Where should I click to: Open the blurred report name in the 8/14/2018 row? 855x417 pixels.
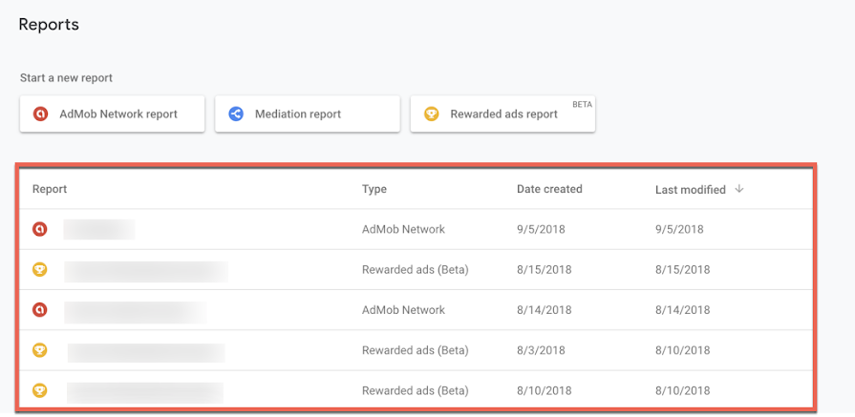pos(136,312)
